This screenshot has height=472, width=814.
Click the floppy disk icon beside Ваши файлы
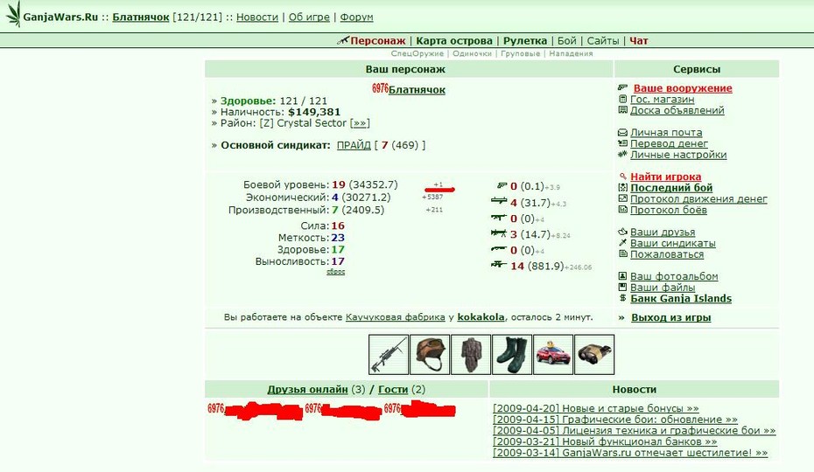point(623,287)
